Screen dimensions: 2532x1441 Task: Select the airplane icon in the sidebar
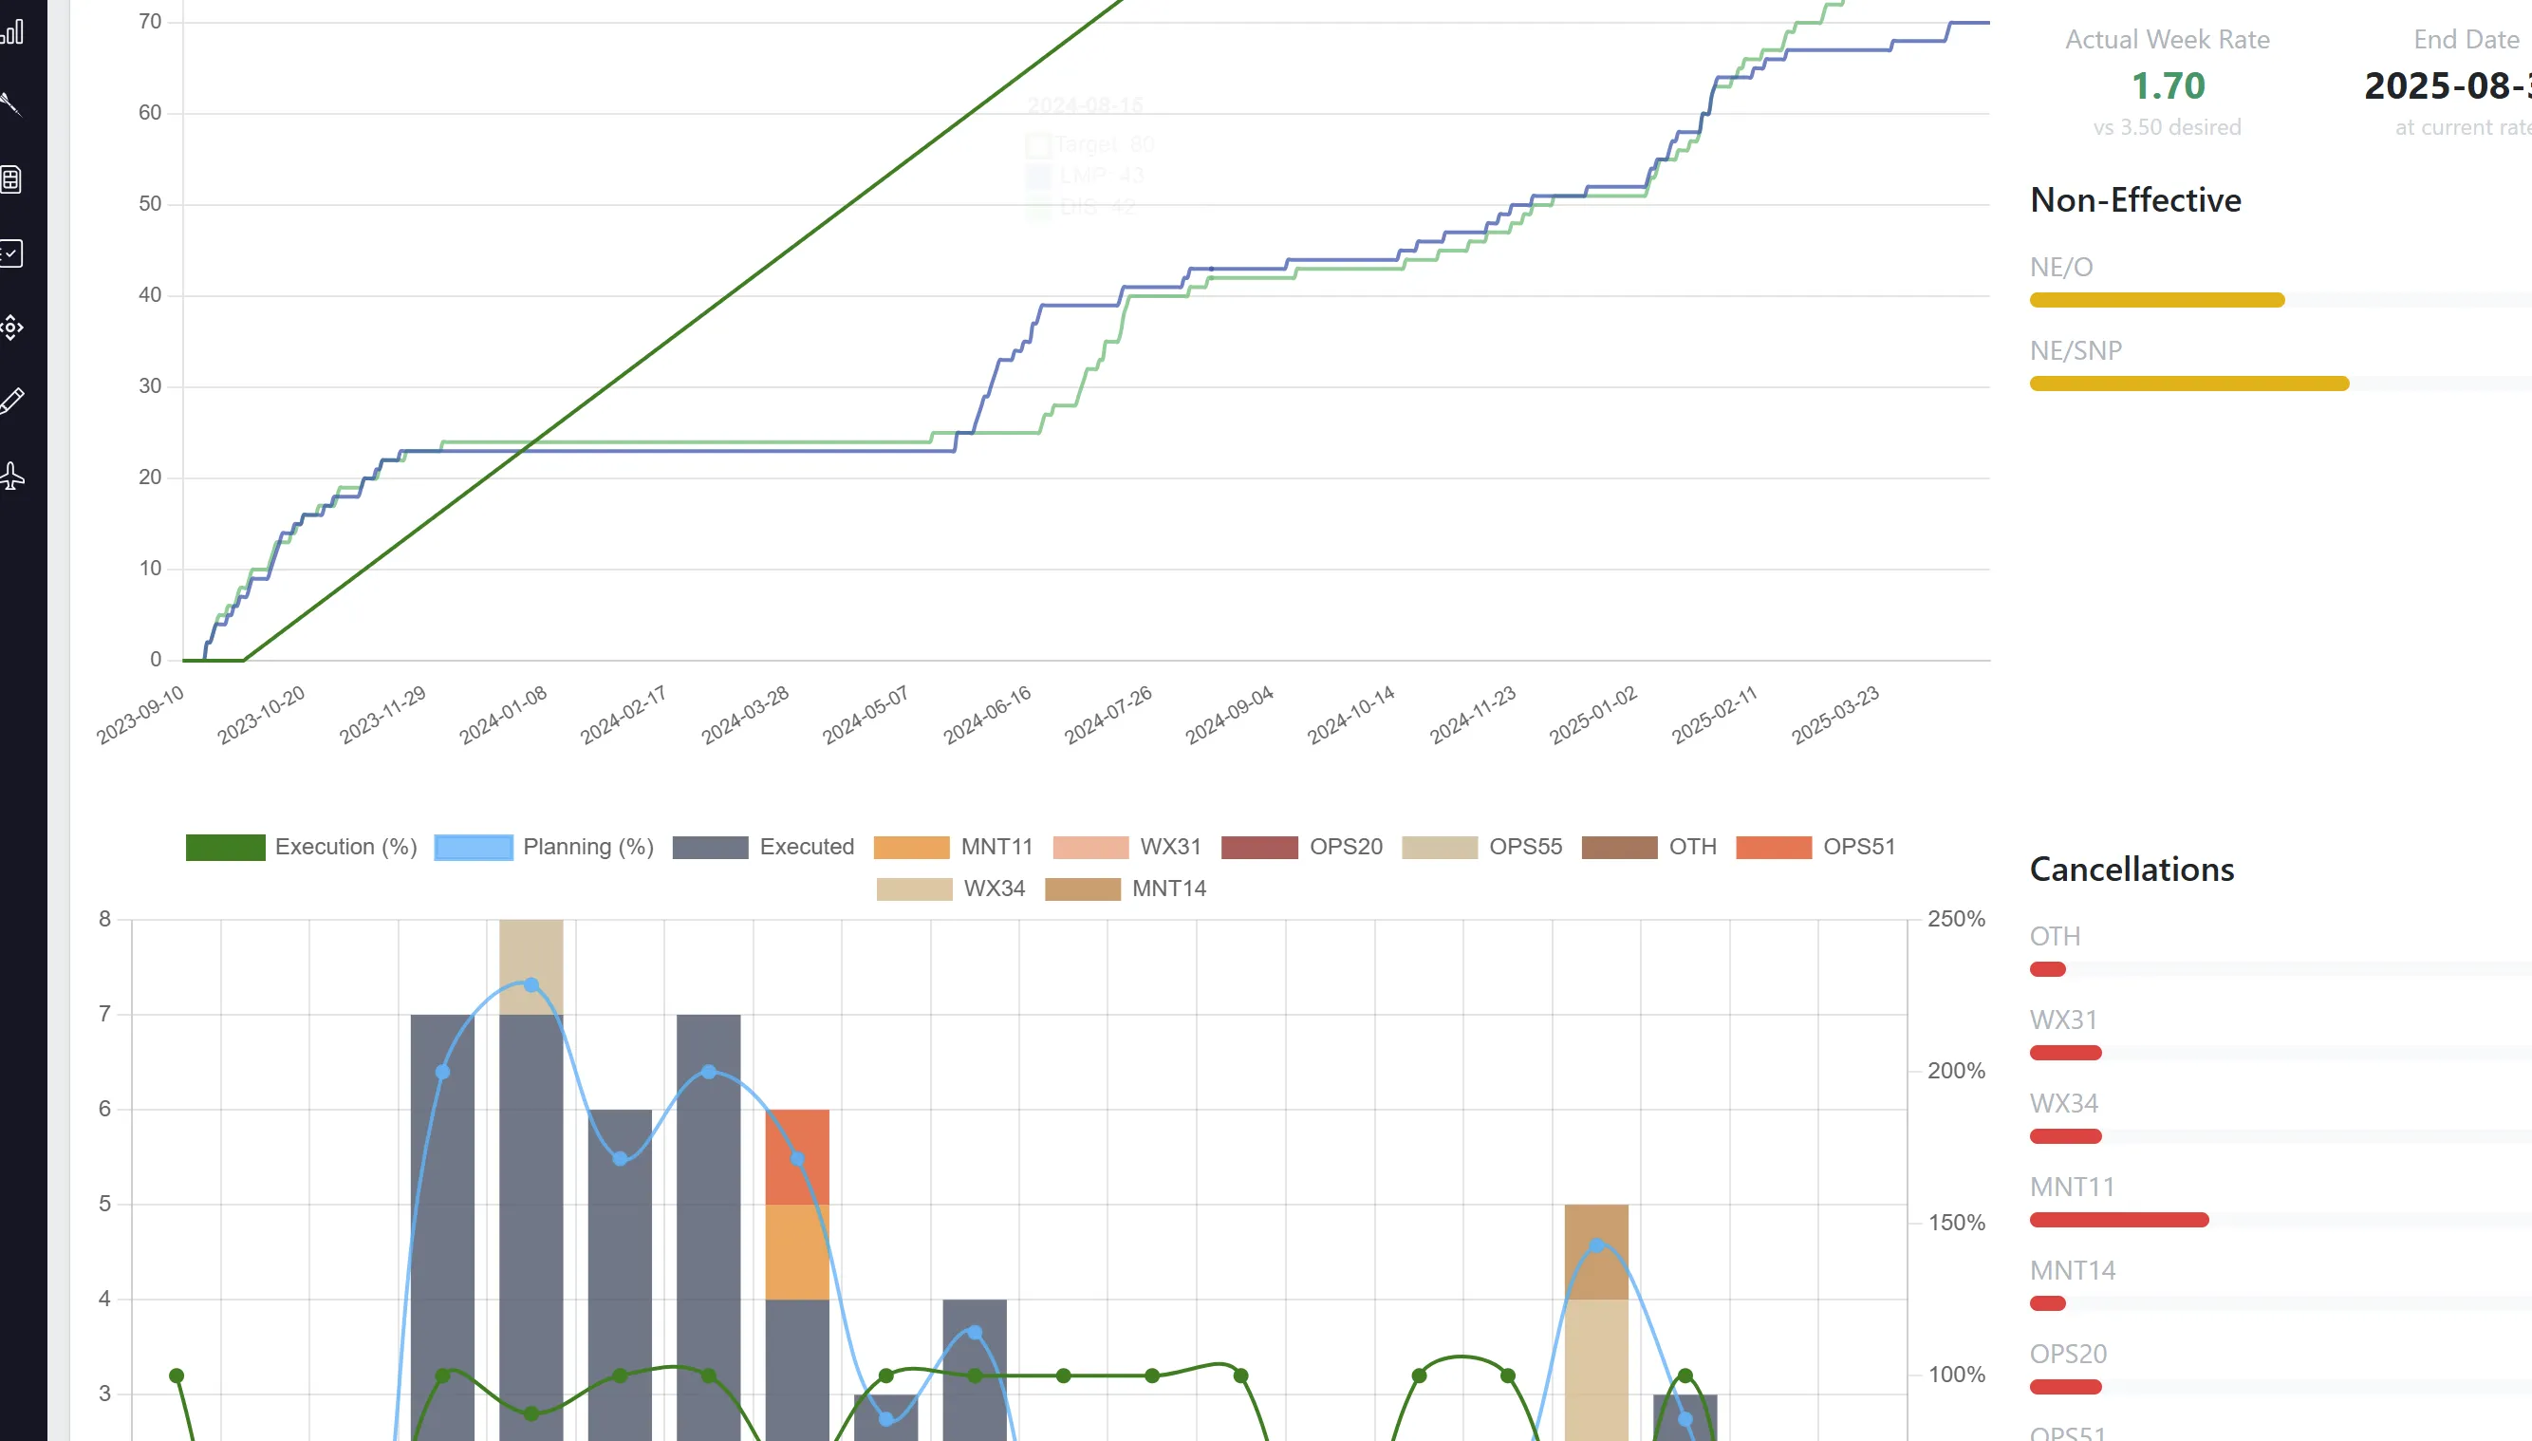[12, 475]
